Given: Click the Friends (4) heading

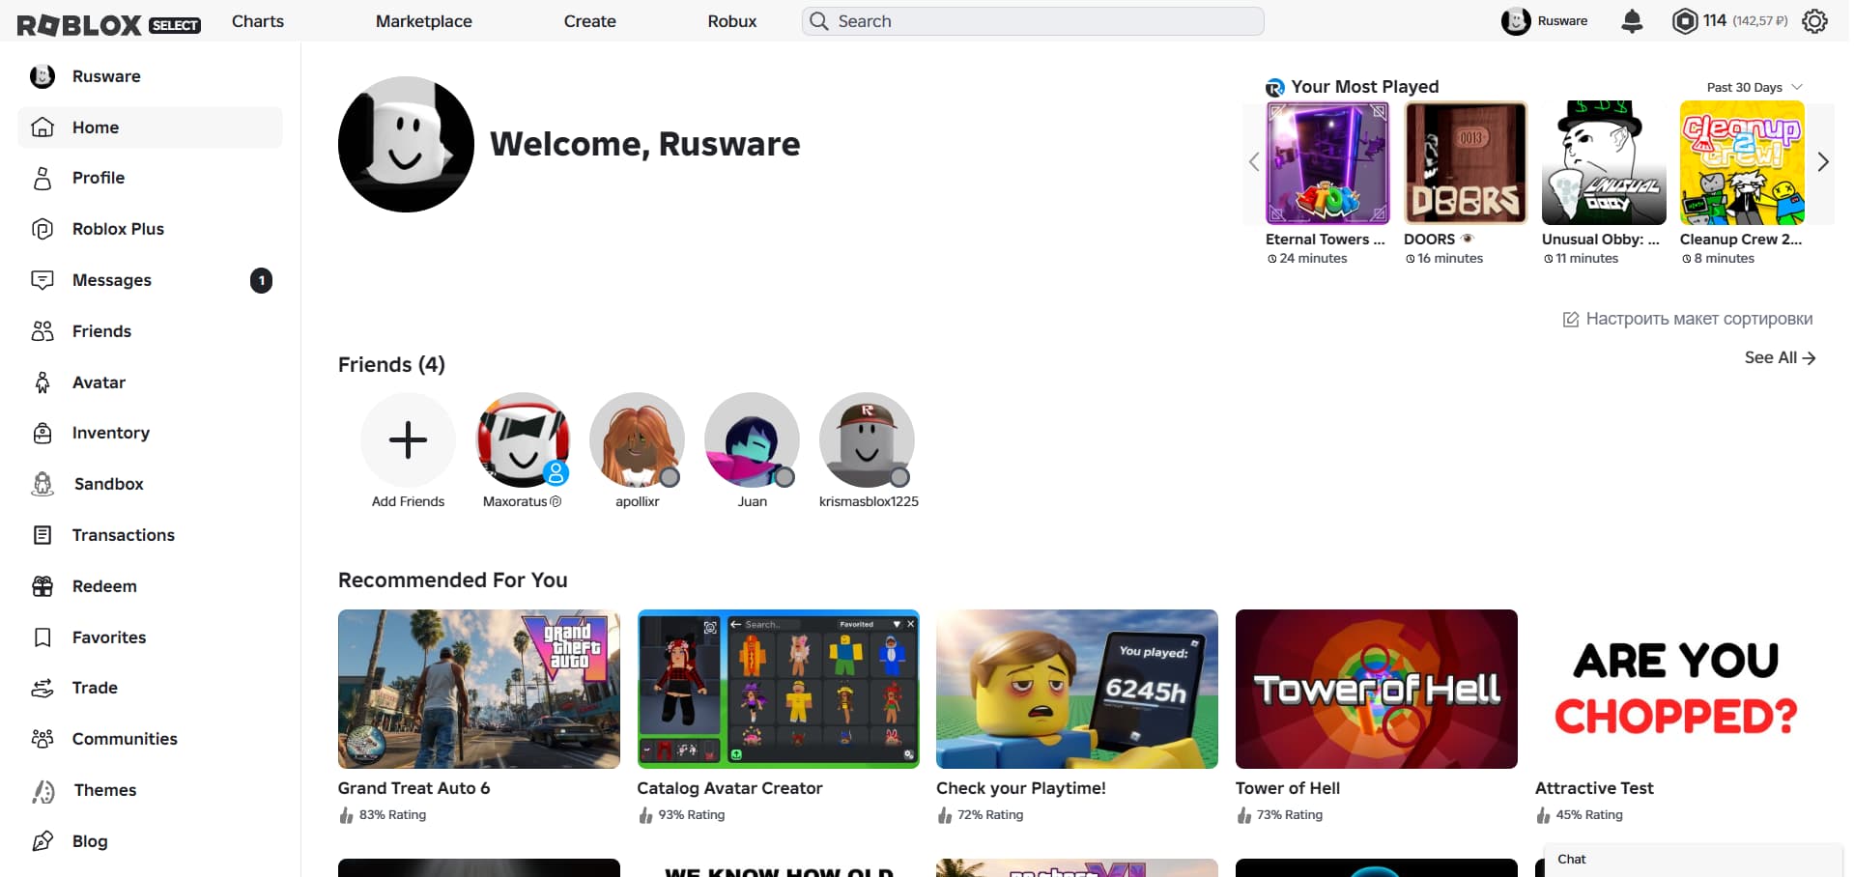Looking at the screenshot, I should (391, 364).
